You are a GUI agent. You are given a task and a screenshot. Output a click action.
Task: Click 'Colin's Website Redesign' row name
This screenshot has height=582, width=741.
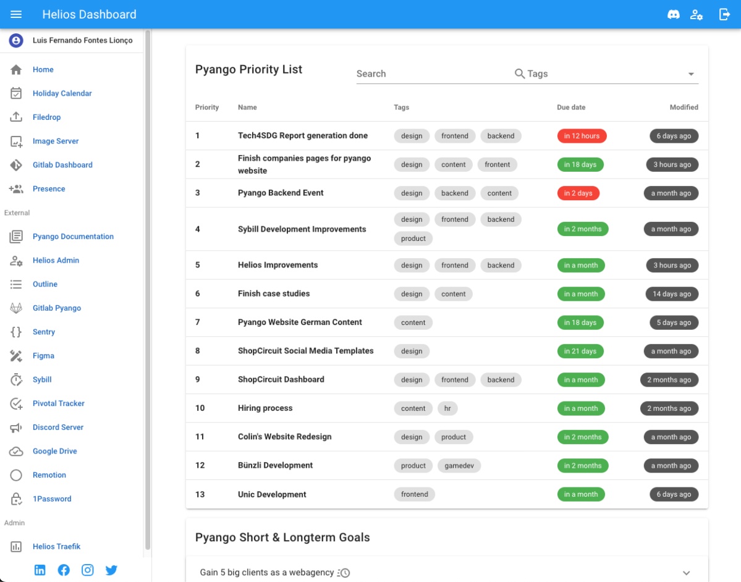[x=284, y=437]
